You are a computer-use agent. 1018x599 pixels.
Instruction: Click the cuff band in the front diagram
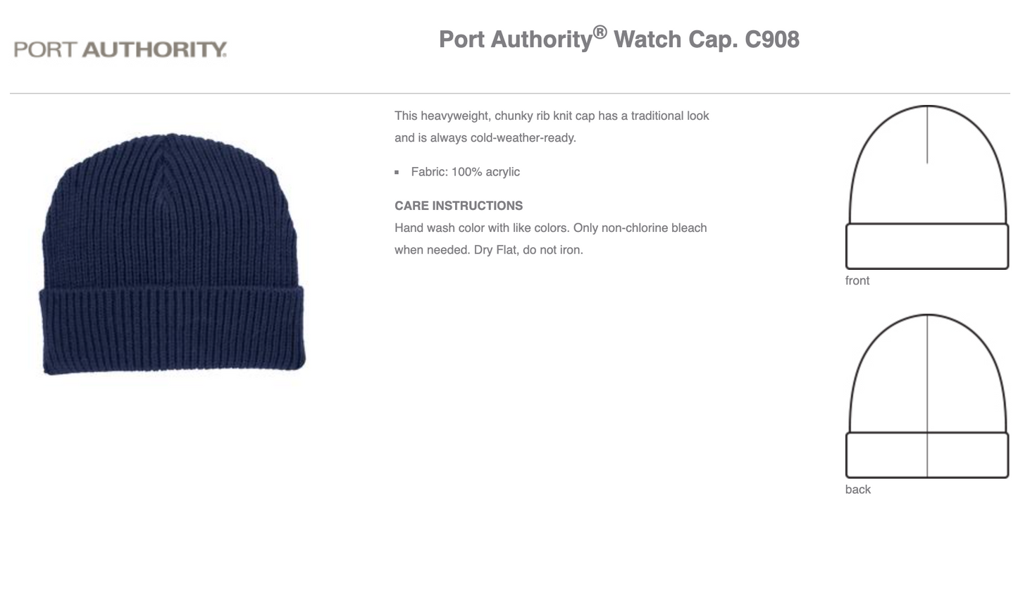tap(927, 247)
